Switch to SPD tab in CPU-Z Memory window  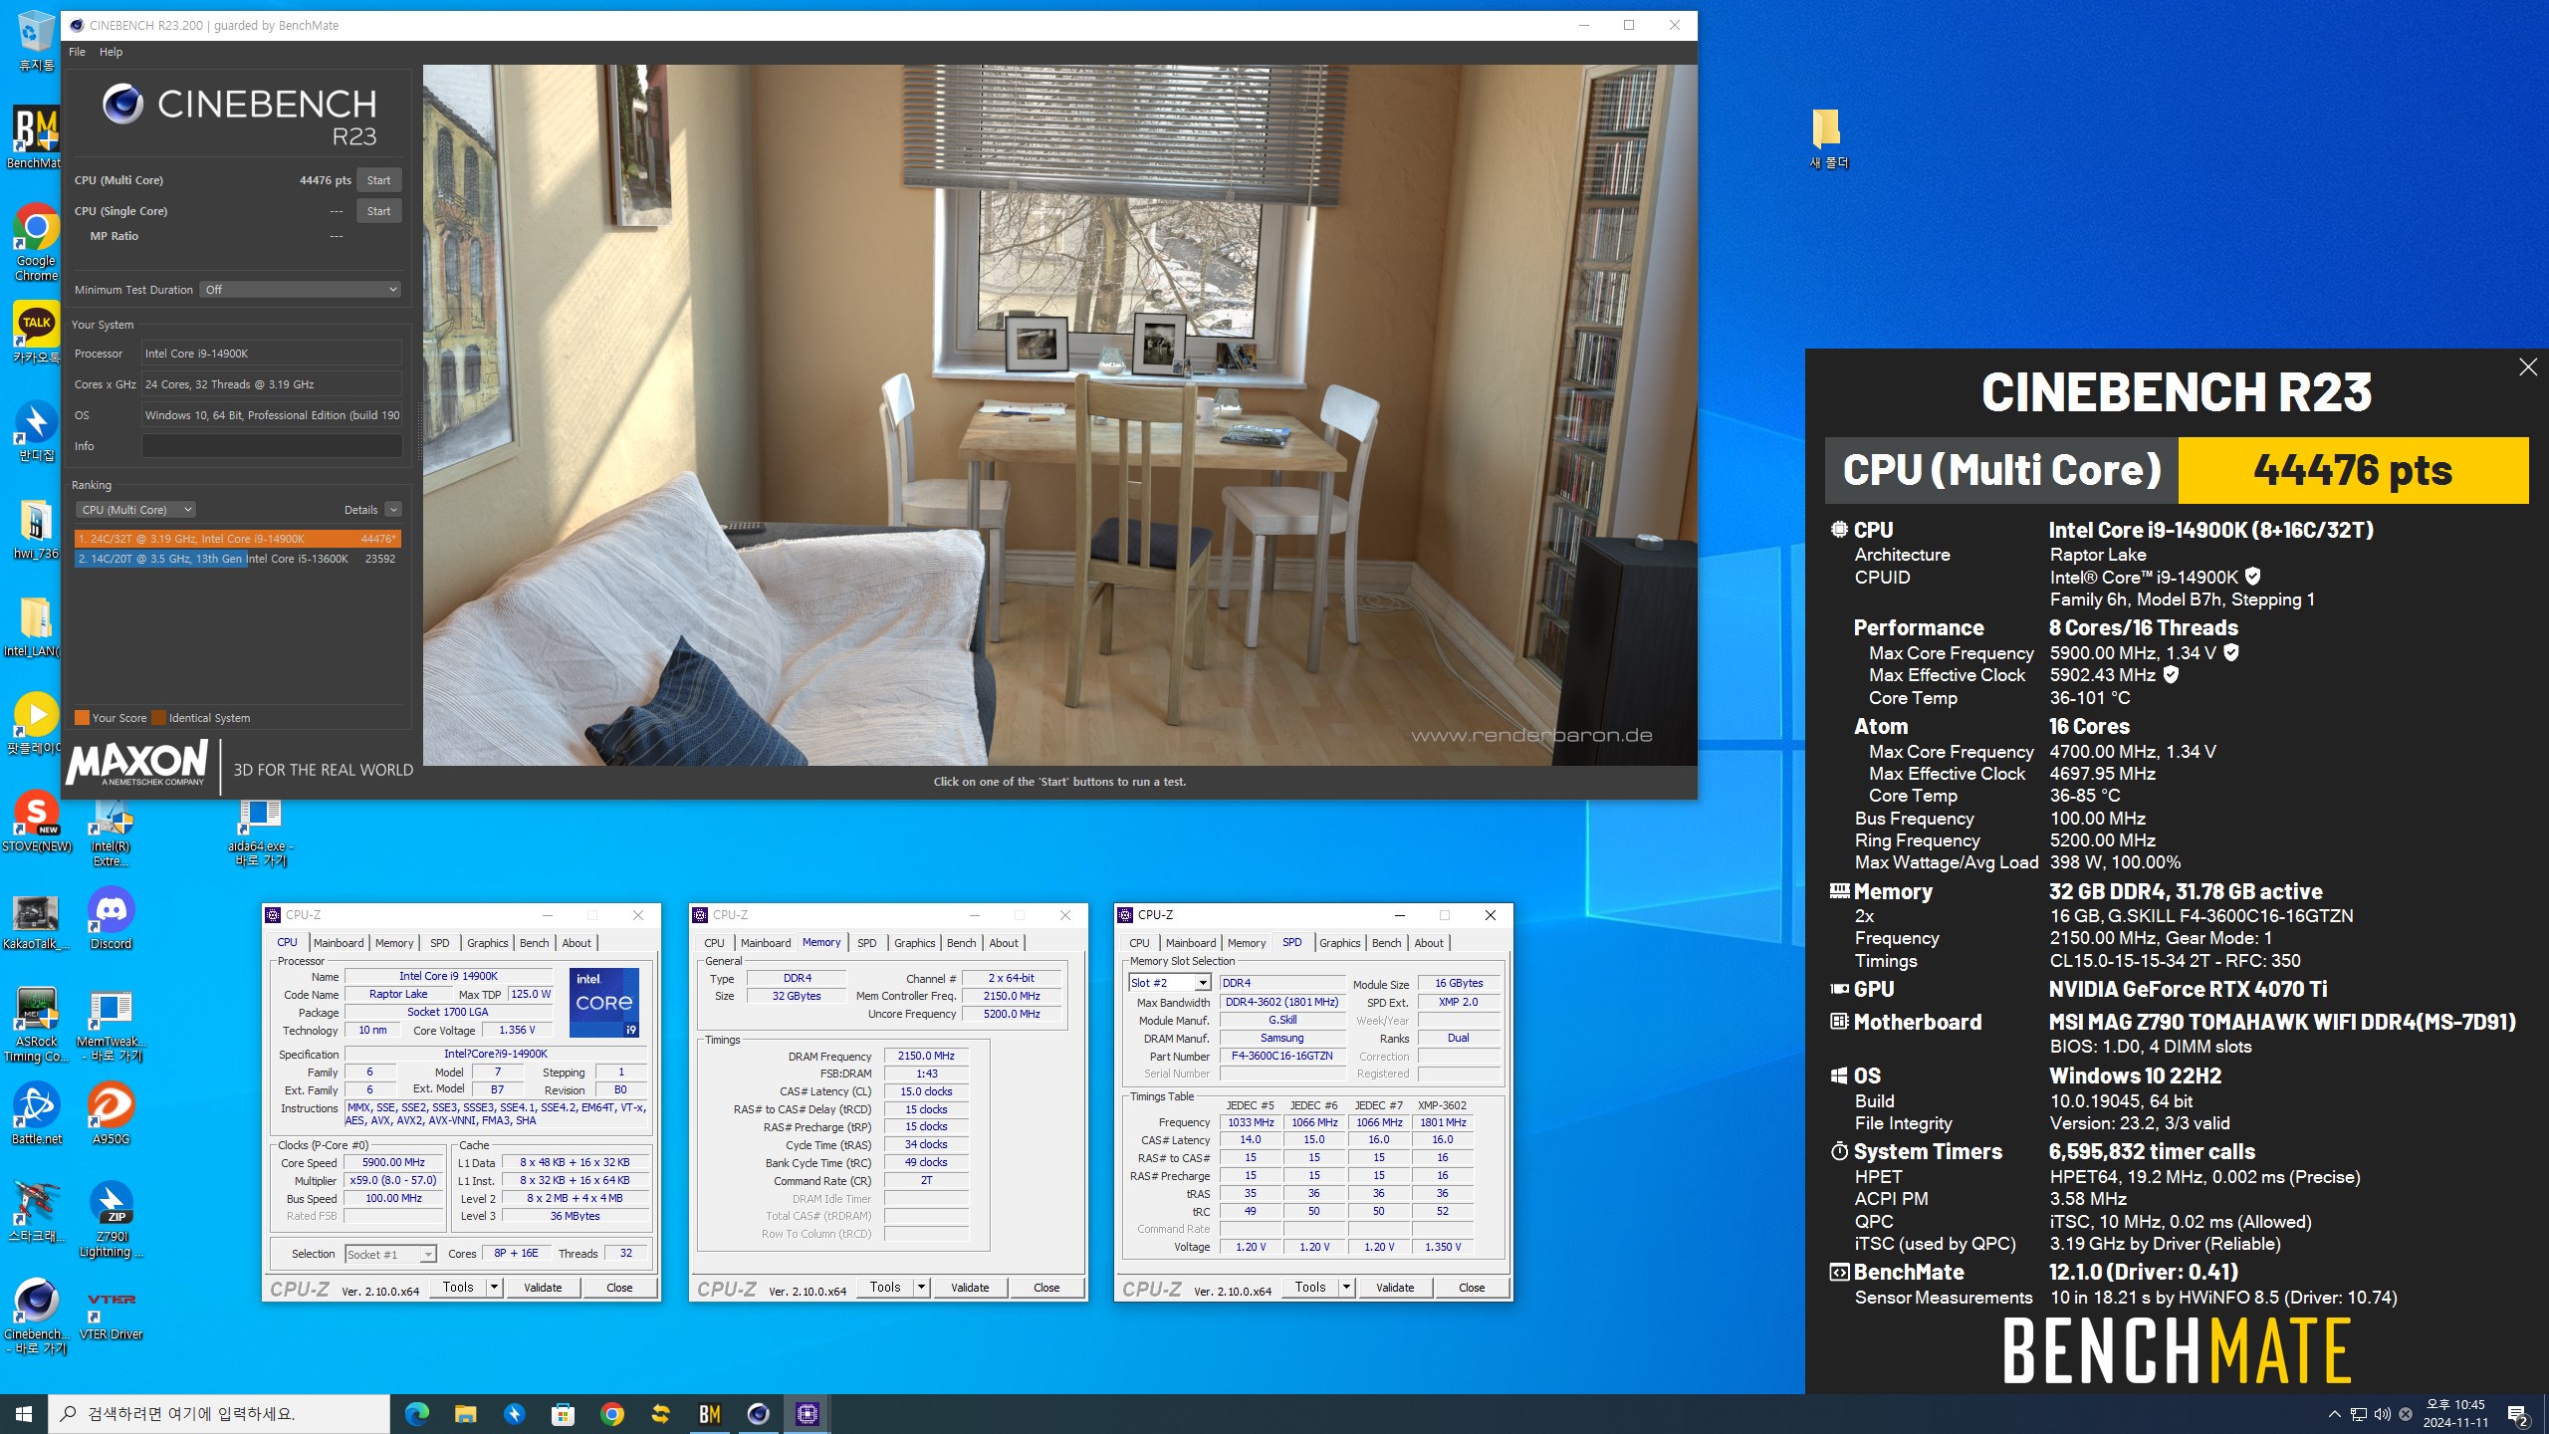[x=866, y=943]
